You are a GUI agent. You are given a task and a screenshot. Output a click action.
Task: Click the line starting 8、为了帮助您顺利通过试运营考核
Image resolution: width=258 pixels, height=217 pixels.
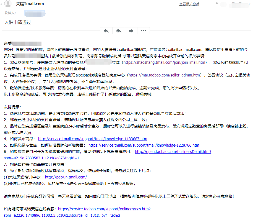pyautogui.click(x=77, y=171)
